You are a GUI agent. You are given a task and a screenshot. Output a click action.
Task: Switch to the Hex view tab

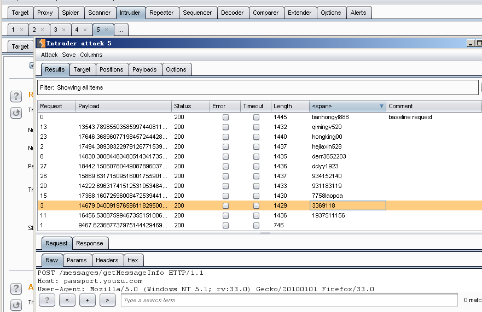(x=133, y=260)
